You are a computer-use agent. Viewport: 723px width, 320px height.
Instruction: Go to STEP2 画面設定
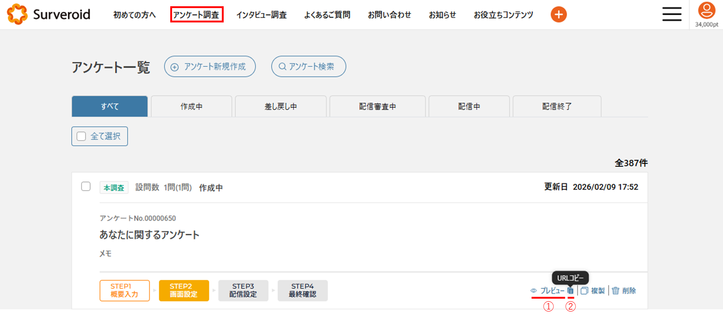tap(184, 291)
